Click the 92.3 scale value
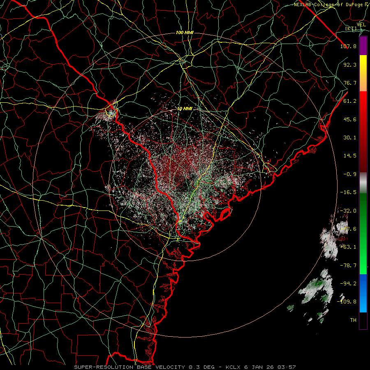Image resolution: width=370 pixels, height=370 pixels. click(350, 65)
